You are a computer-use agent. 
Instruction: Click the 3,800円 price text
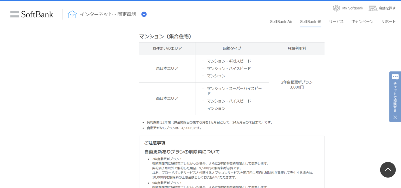(x=297, y=87)
